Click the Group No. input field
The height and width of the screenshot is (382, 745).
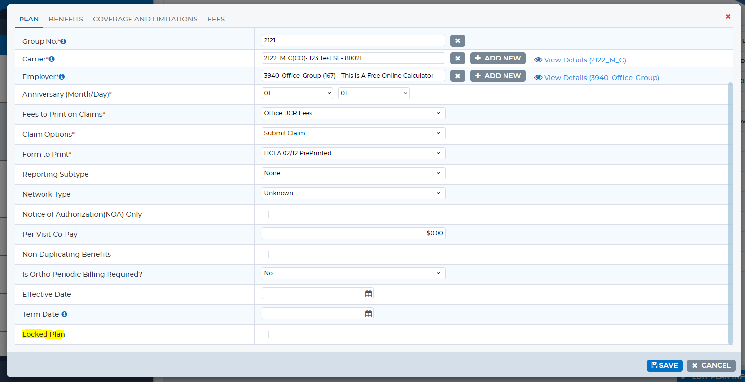pos(353,40)
